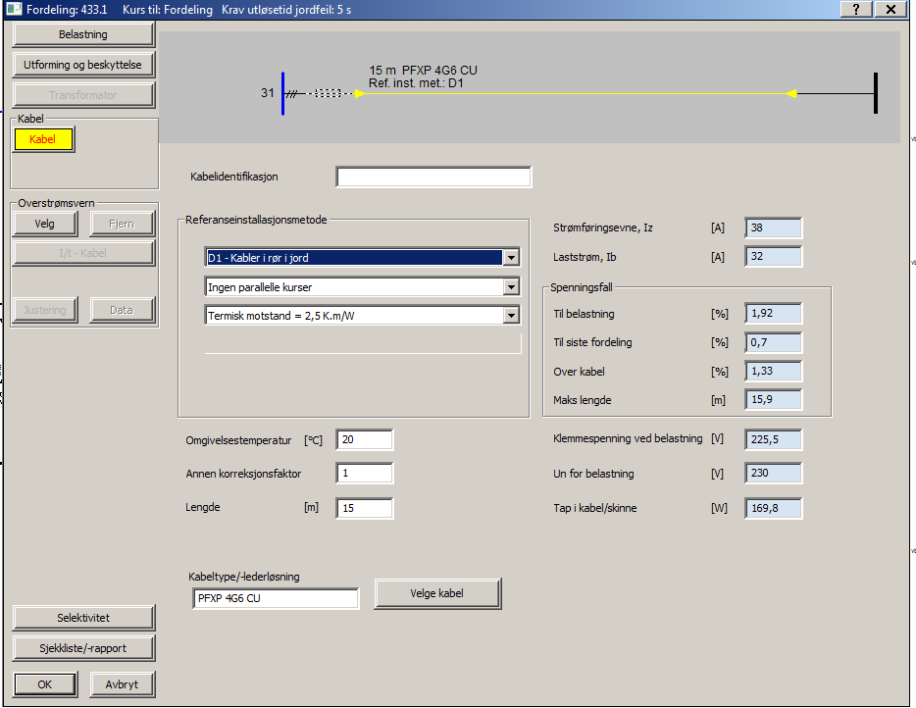This screenshot has height=708, width=916.
Task: Expand the Ingen parallelle kurser dropdown
Action: (511, 286)
